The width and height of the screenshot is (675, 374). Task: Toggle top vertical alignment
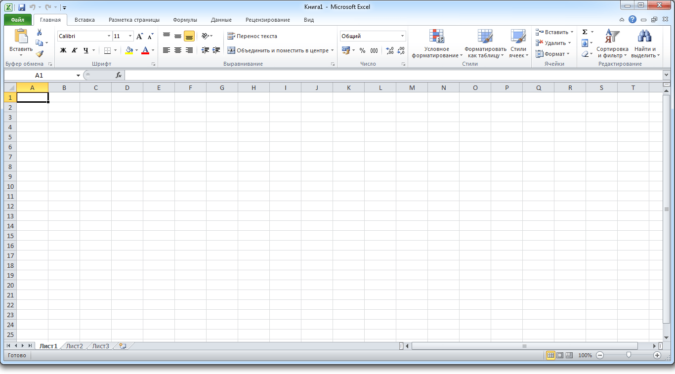pos(167,36)
